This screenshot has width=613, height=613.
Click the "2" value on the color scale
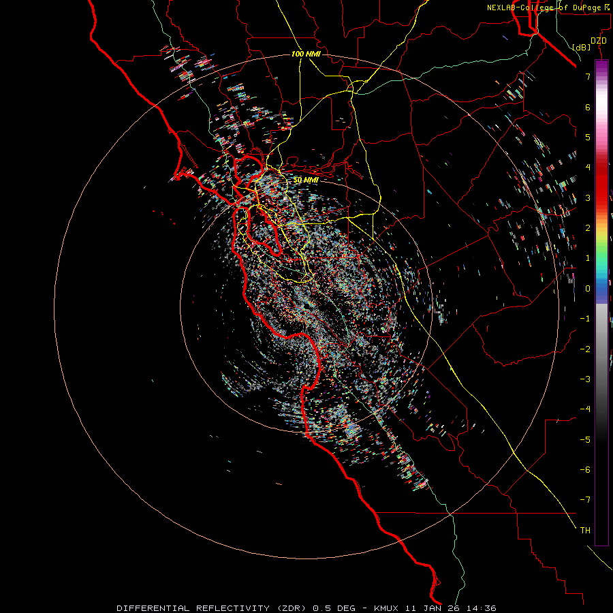[588, 228]
